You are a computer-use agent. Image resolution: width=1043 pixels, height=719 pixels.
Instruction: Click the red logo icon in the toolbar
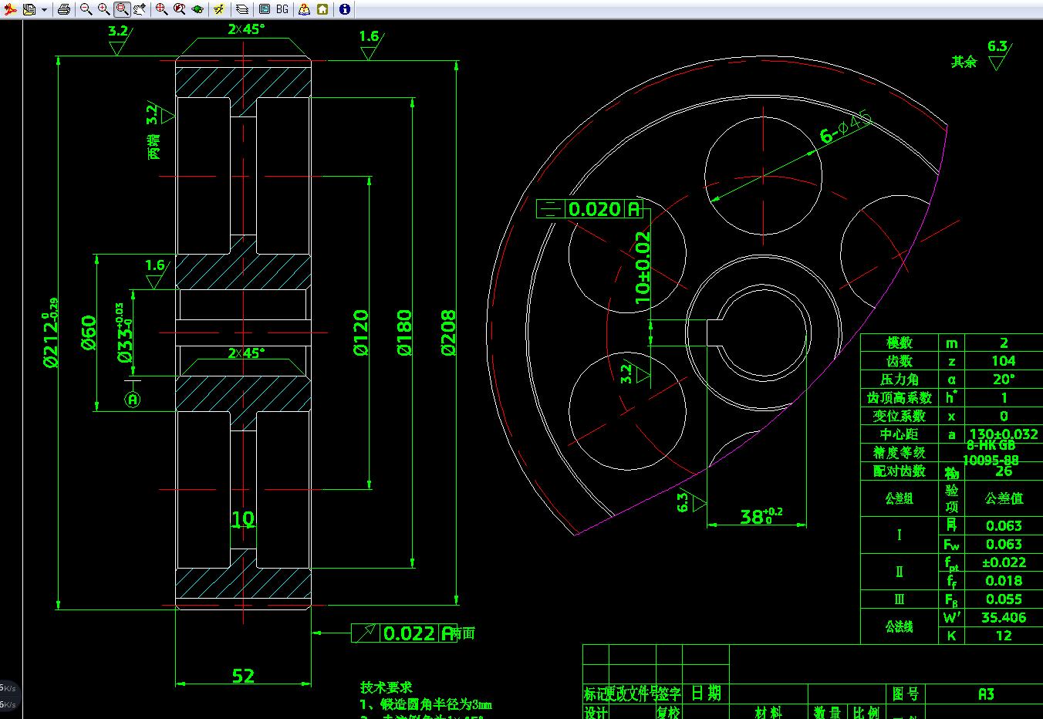(x=12, y=9)
